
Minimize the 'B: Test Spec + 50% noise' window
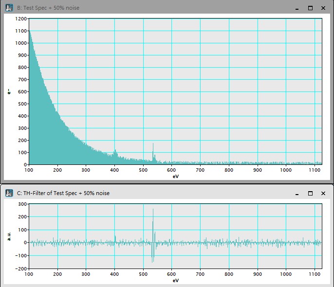click(x=297, y=8)
